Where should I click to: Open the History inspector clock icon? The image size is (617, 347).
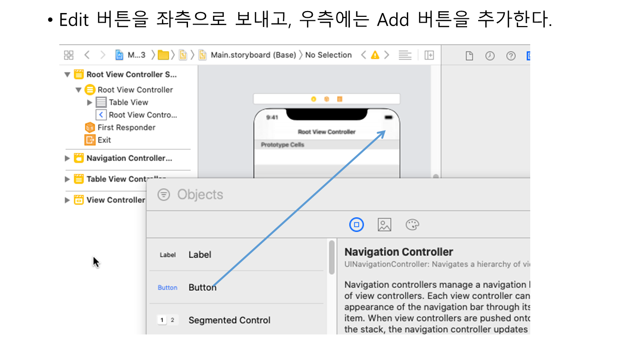click(490, 56)
